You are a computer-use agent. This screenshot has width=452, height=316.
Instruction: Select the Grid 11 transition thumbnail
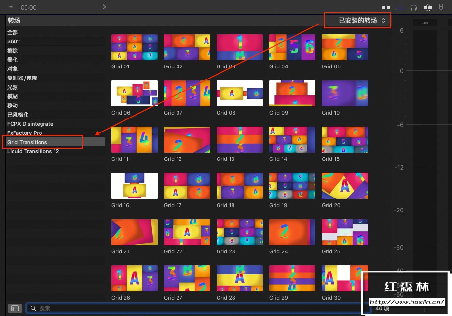coord(134,140)
